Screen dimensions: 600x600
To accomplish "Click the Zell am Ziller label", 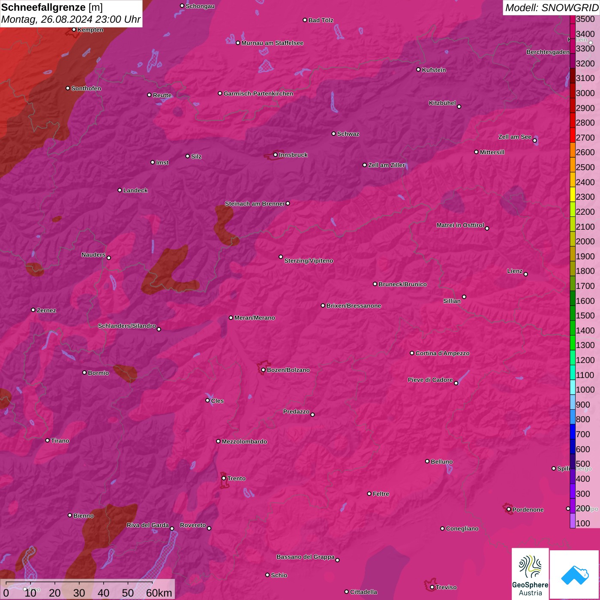I will (387, 165).
